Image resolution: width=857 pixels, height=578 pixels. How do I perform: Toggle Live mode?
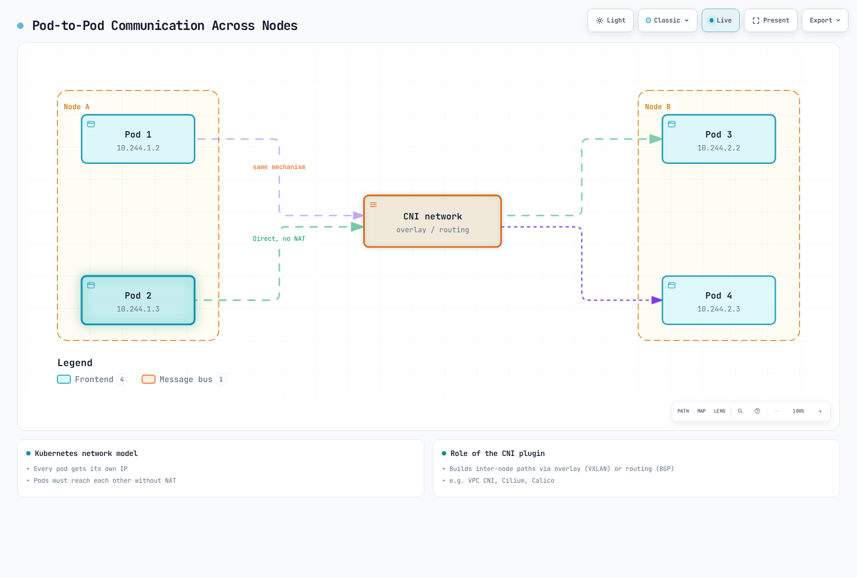tap(720, 20)
